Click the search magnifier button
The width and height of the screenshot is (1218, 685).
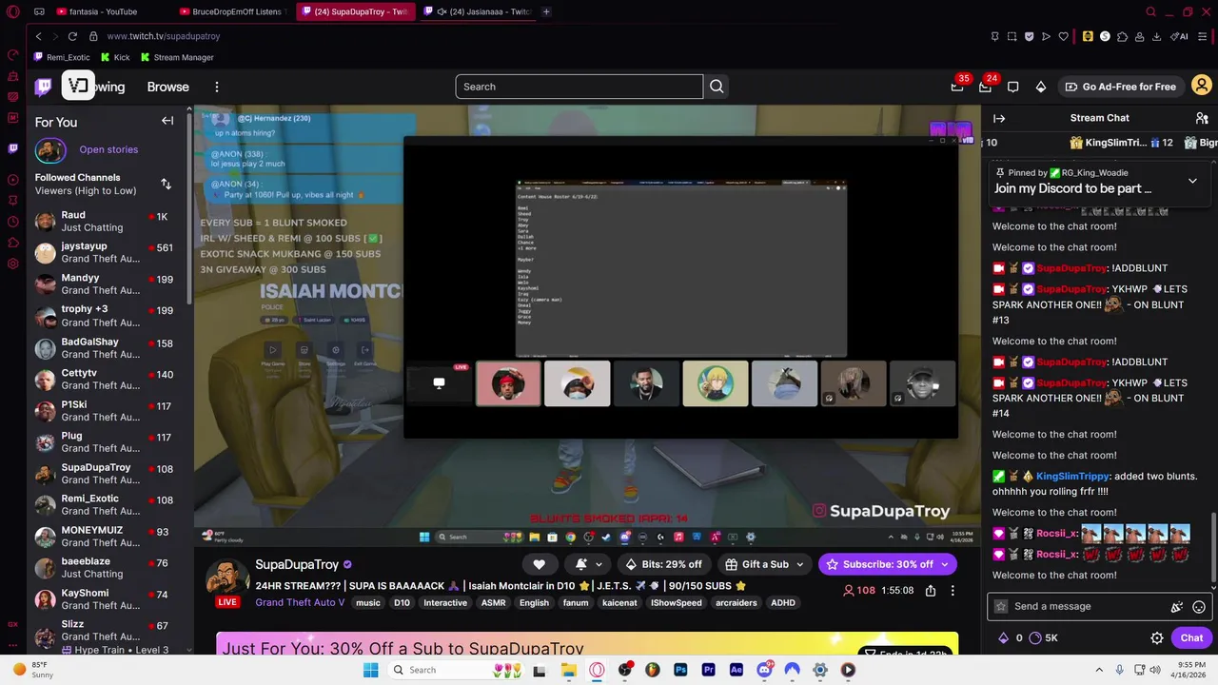[717, 87]
